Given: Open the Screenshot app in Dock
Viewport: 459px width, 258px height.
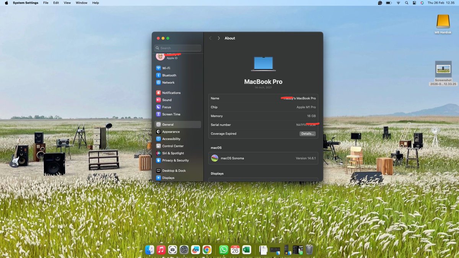Looking at the screenshot, I should (173, 250).
